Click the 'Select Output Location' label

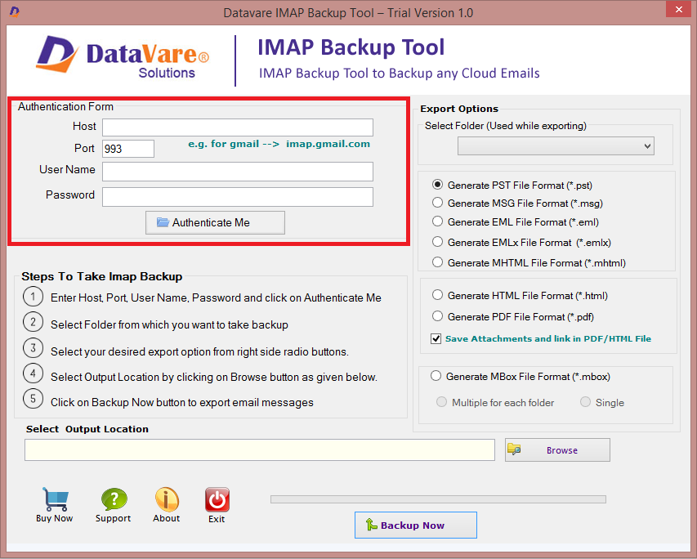87,429
